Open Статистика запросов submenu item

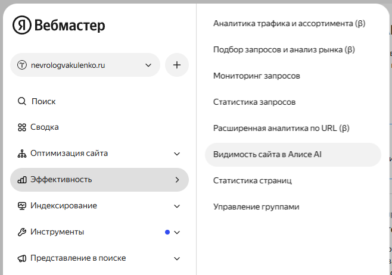[254, 102]
